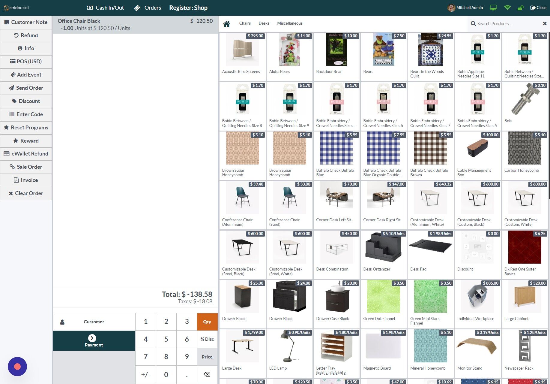
Task: Add Dk.Red One Sister Basics
Action: (x=525, y=255)
